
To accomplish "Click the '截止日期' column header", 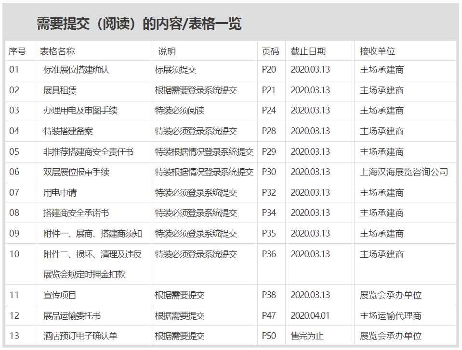I will (x=308, y=51).
